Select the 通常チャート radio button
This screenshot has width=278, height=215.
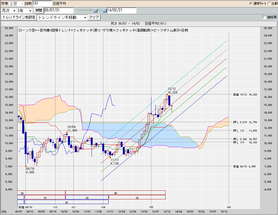(x=251, y=4)
